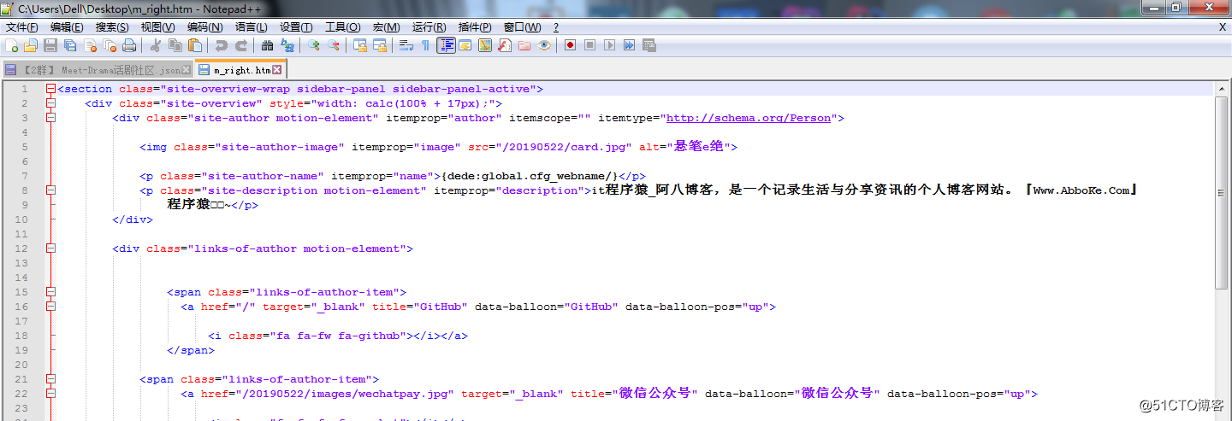Collapse the links-of-author div fold on line 12
This screenshot has height=421, width=1232.
pos(50,249)
